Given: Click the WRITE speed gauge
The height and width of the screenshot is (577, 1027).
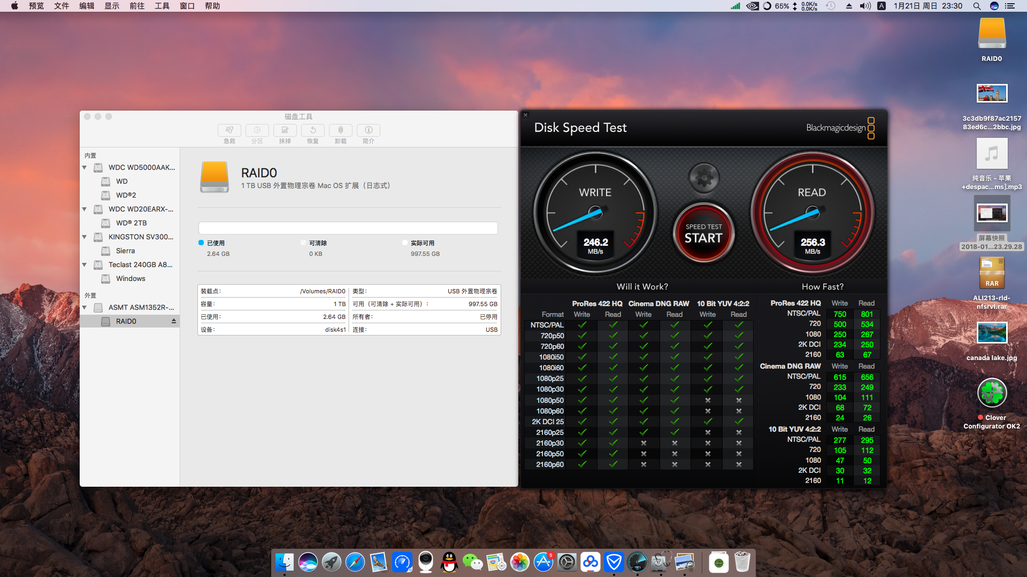Looking at the screenshot, I should click(x=595, y=213).
